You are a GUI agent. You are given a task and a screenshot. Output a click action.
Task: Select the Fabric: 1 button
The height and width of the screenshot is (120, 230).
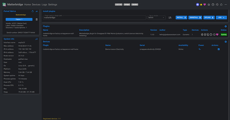pos(19,19)
